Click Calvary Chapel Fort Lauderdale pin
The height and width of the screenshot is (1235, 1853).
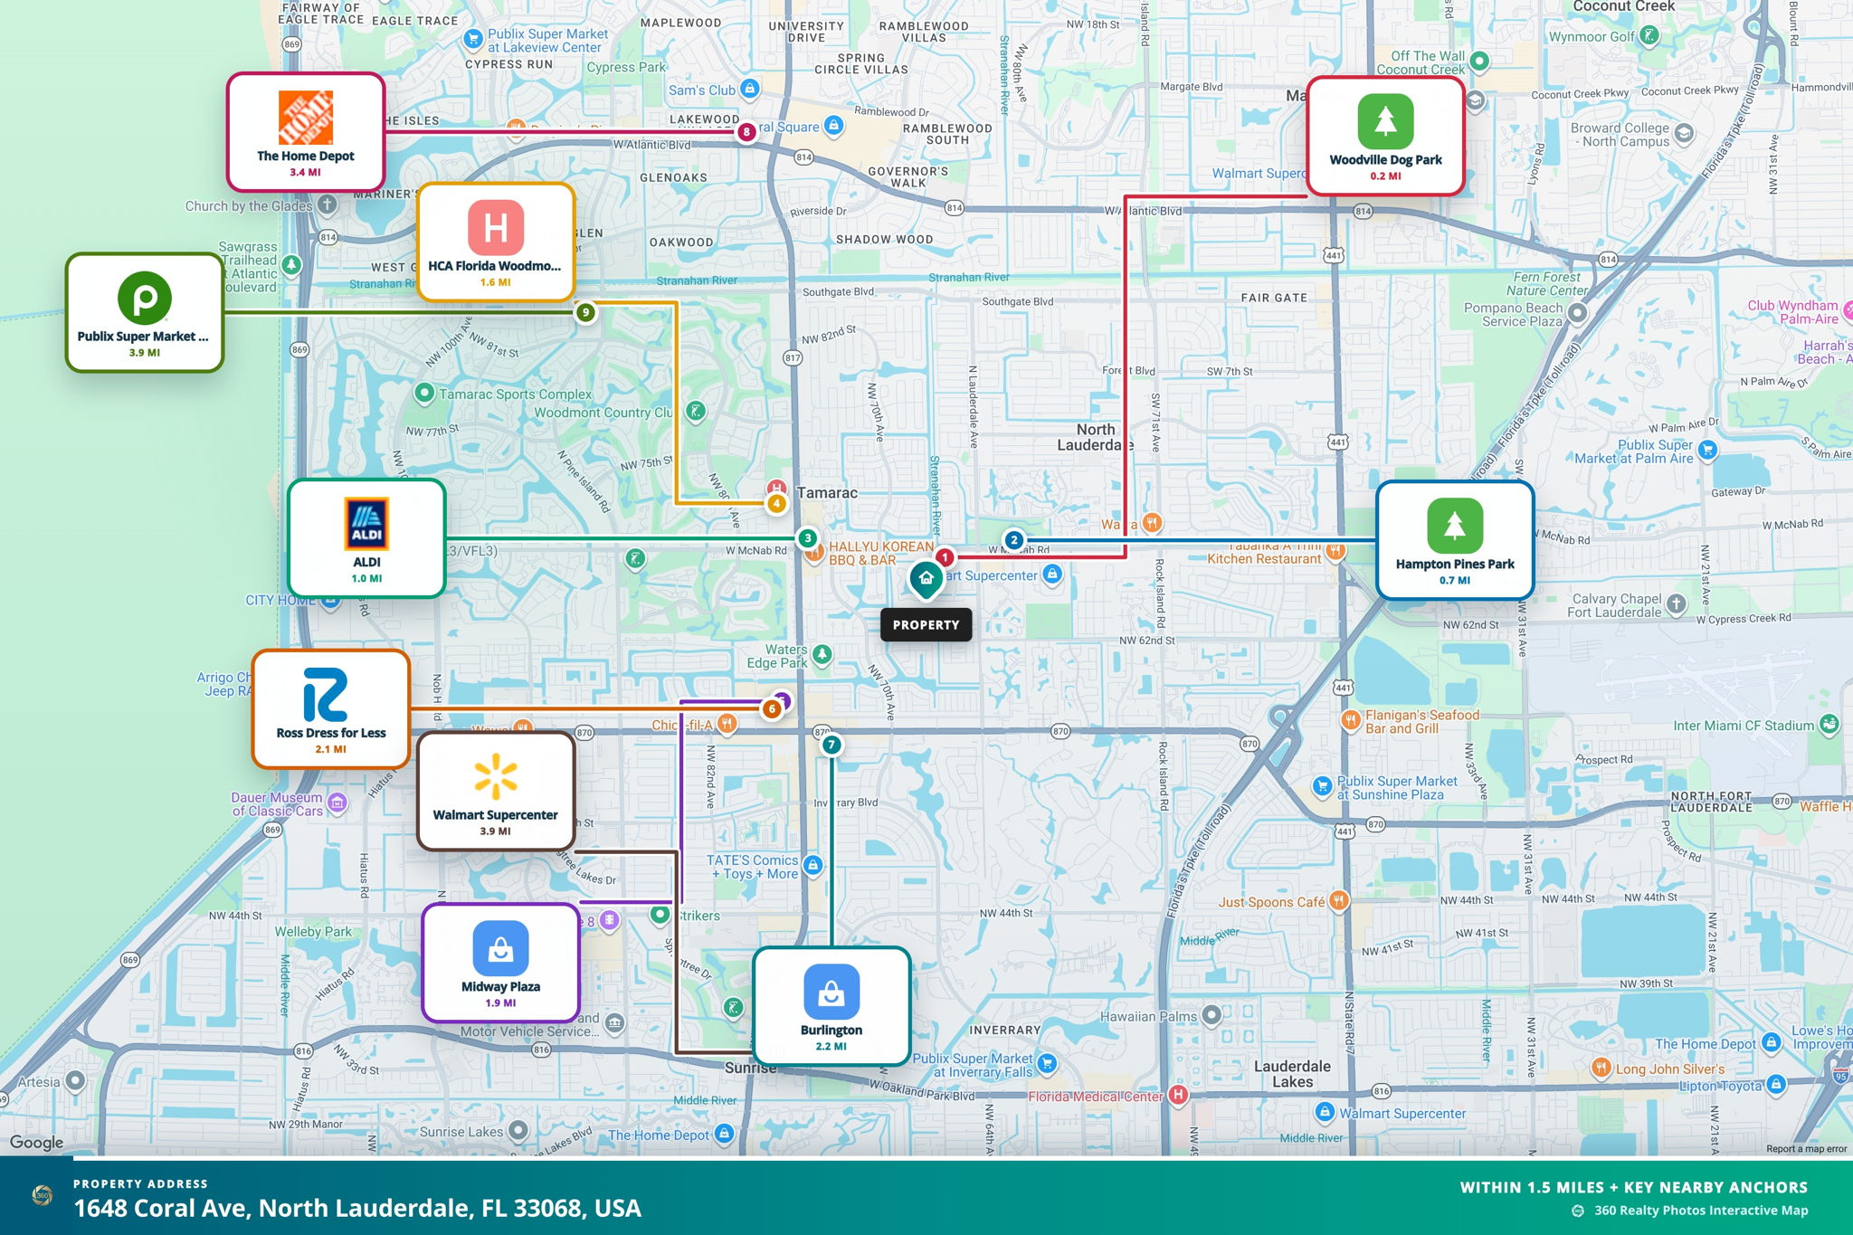(1677, 604)
